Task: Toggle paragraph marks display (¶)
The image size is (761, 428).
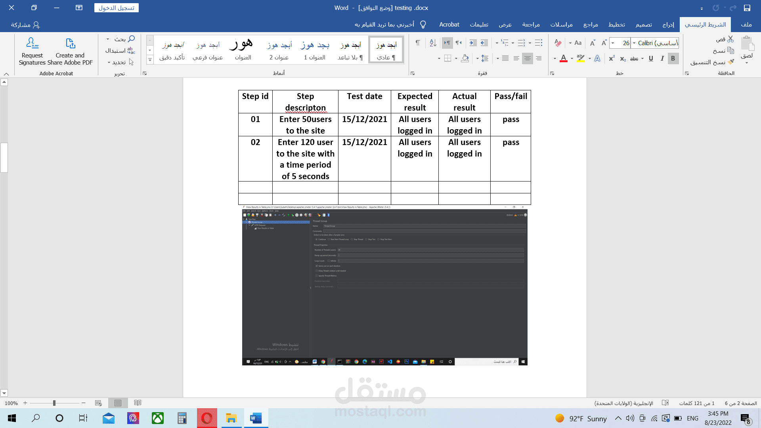Action: [418, 43]
